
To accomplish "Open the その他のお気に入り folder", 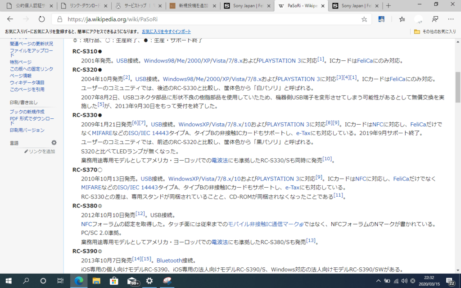I will pyautogui.click(x=435, y=31).
